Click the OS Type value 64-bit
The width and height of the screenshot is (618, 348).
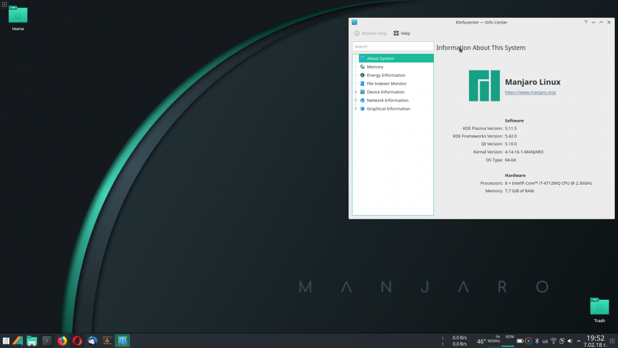(510, 159)
